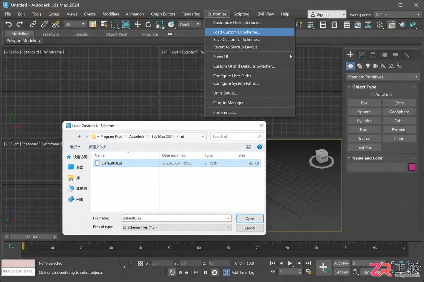This screenshot has width=424, height=282.
Task: Click the Sphere primitive button
Action: click(364, 112)
